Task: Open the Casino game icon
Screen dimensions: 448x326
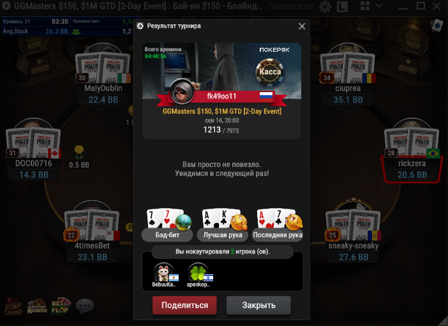Action: [x=13, y=306]
